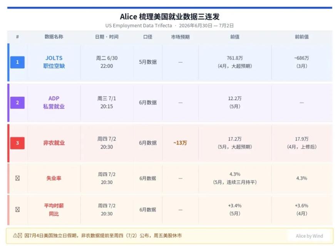This screenshot has width=335, height=246.
Task: Click the '17.2万' previous value
Action: 235,139
